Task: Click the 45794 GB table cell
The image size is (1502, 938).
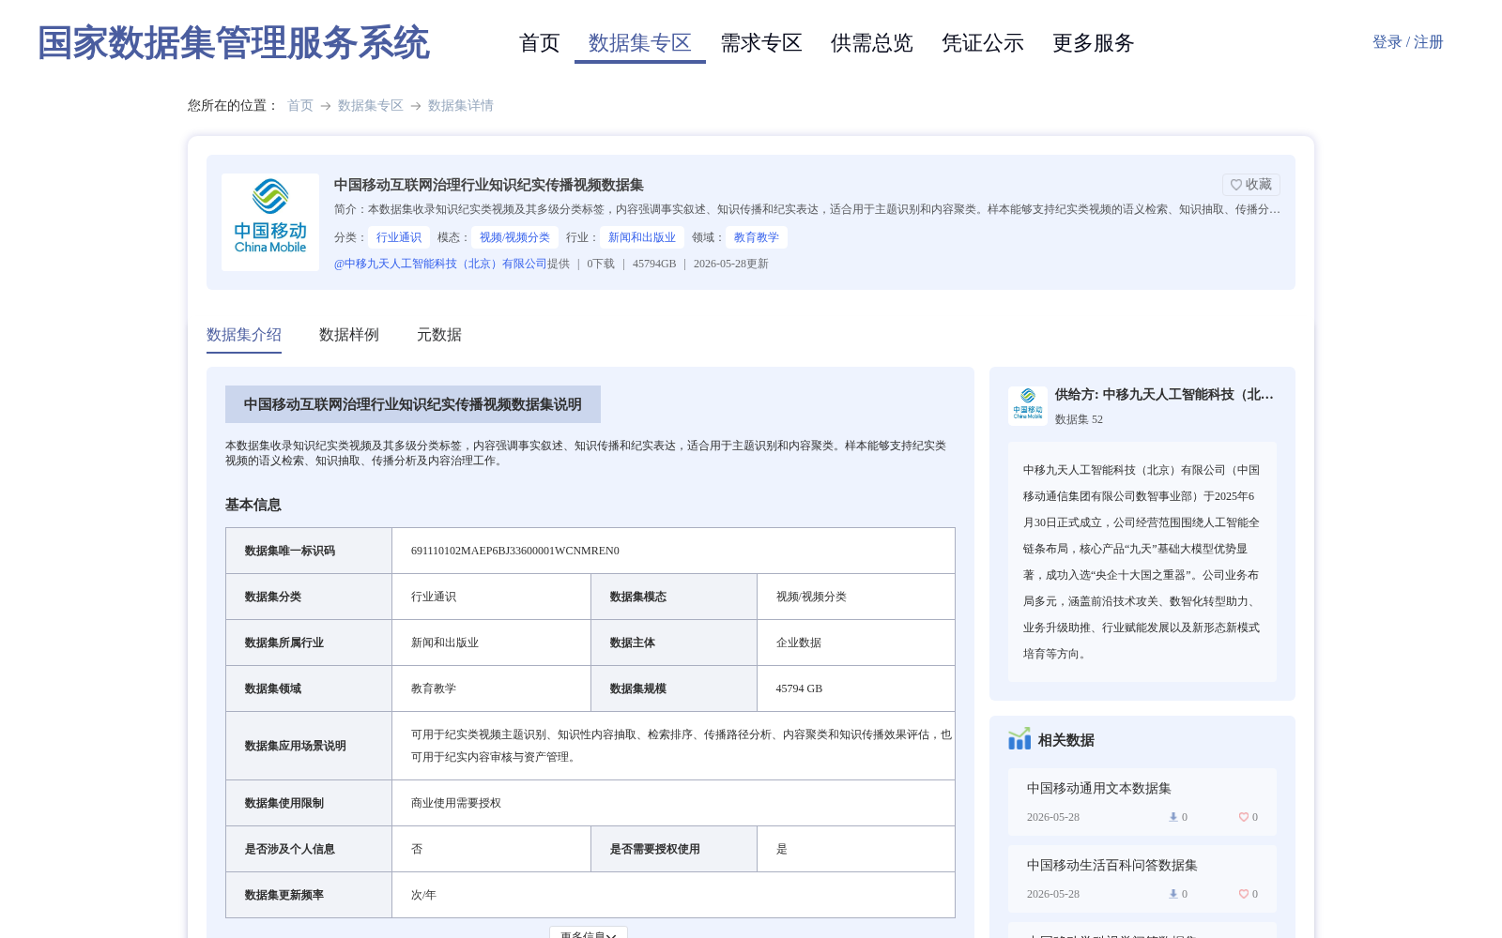Action: (x=856, y=688)
